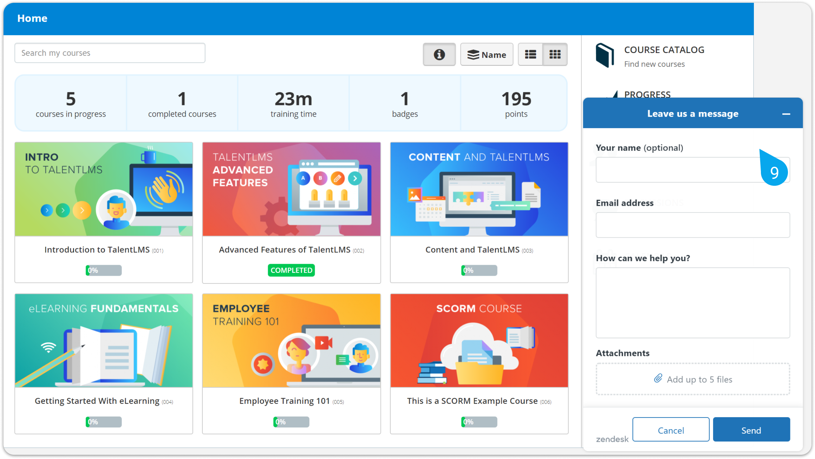Open SCORM Course thumbnail

pyautogui.click(x=479, y=341)
